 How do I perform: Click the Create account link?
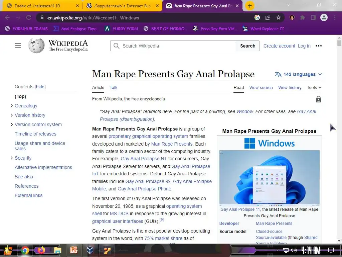point(279,46)
